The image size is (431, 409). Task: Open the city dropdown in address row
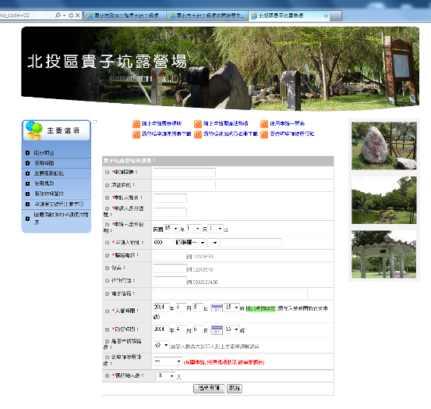click(x=189, y=243)
